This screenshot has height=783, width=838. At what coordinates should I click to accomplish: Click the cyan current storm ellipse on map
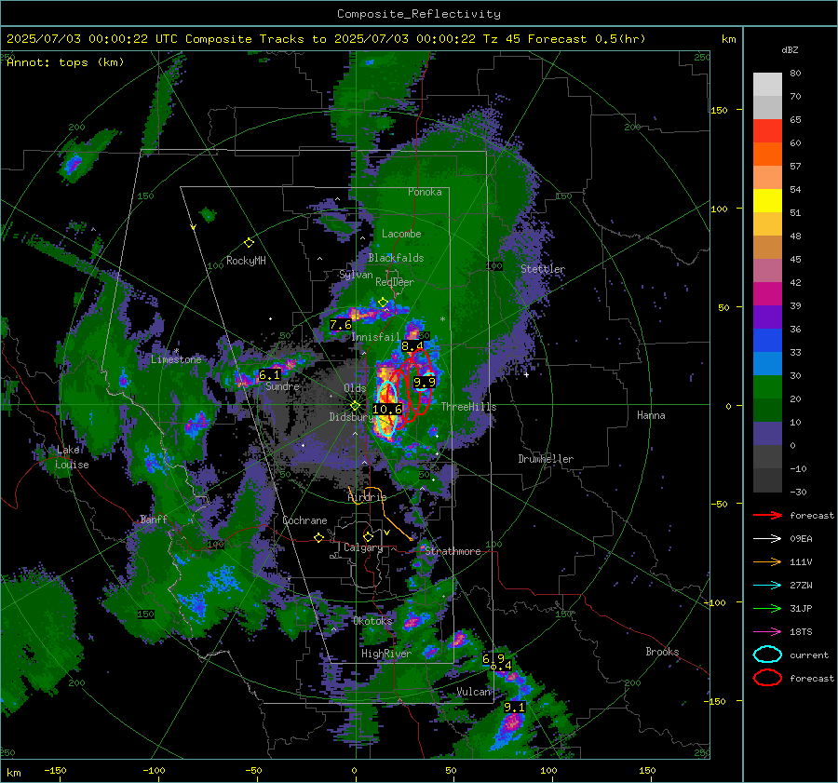(x=387, y=410)
